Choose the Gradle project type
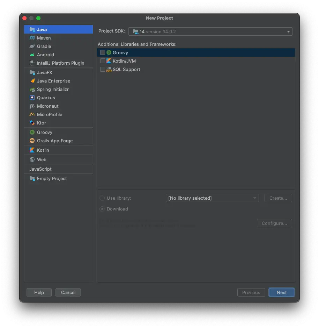 [58, 46]
